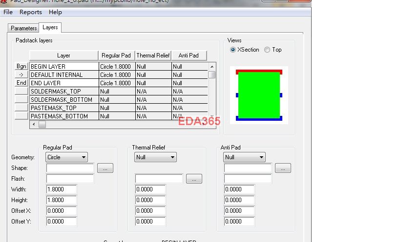
Task: Browse for Anti Pad shape file
Action: coord(283,168)
